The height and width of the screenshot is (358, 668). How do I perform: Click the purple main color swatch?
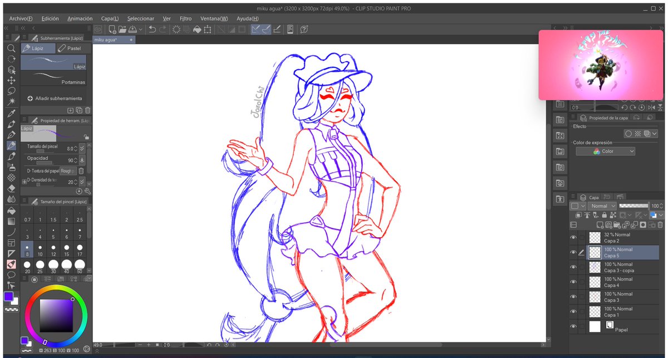tap(8, 296)
